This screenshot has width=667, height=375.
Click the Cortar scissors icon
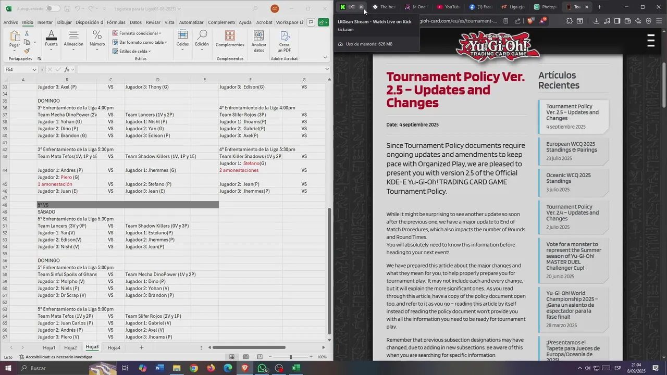click(27, 33)
